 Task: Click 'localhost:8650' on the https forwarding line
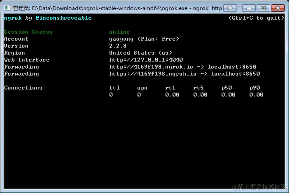point(236,74)
